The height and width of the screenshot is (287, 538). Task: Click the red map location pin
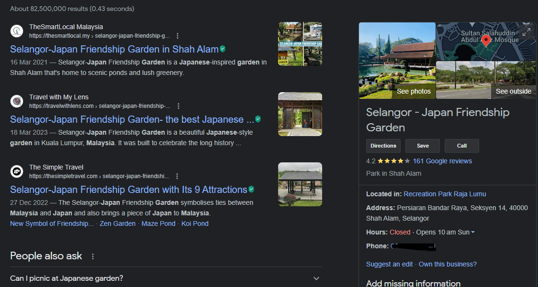[486, 41]
